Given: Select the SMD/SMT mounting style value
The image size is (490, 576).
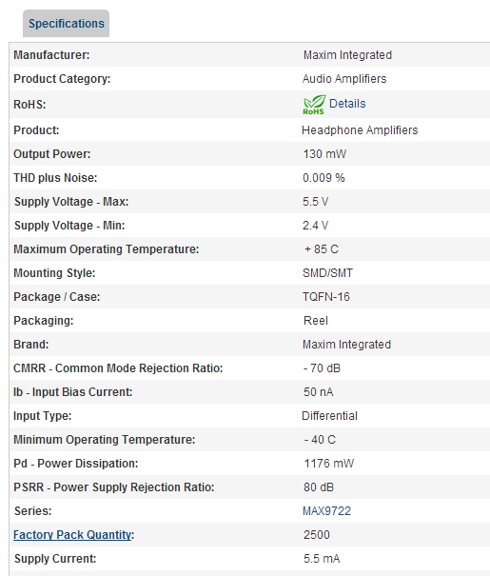Looking at the screenshot, I should [327, 273].
